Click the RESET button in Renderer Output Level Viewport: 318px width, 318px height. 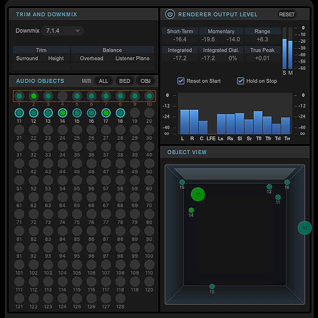pyautogui.click(x=287, y=14)
